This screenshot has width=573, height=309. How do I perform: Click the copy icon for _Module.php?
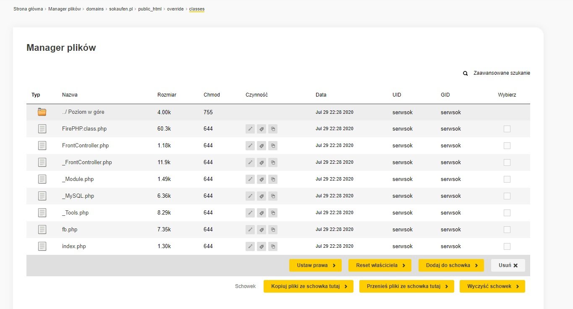(x=273, y=179)
